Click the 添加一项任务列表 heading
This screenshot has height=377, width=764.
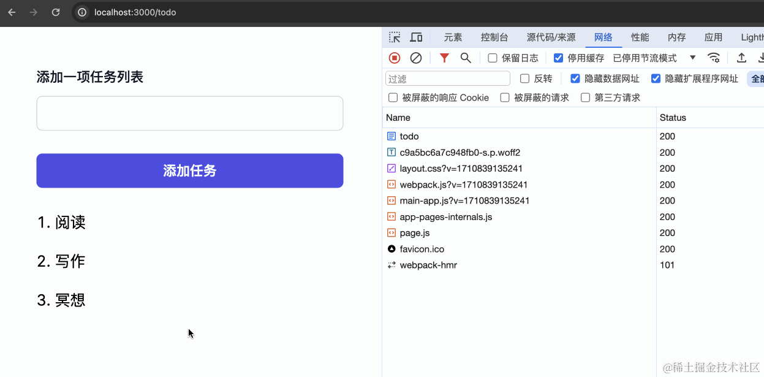(90, 77)
